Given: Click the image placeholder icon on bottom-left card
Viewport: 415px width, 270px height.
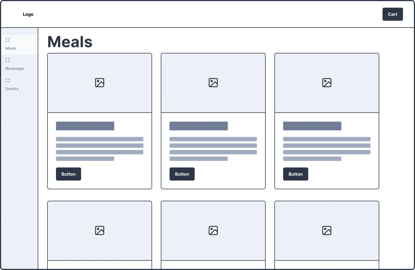Looking at the screenshot, I should coord(100,230).
